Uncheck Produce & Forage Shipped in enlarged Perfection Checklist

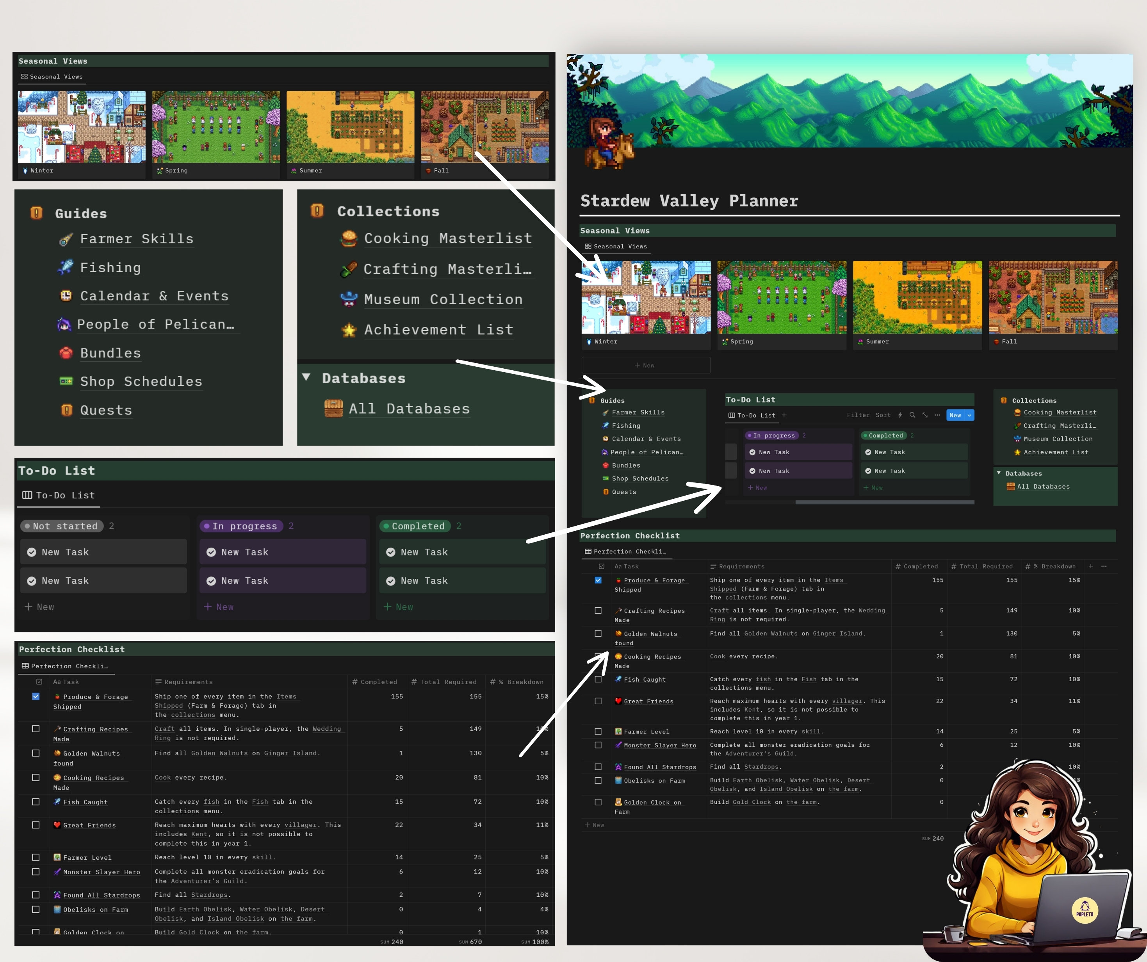[x=36, y=696]
